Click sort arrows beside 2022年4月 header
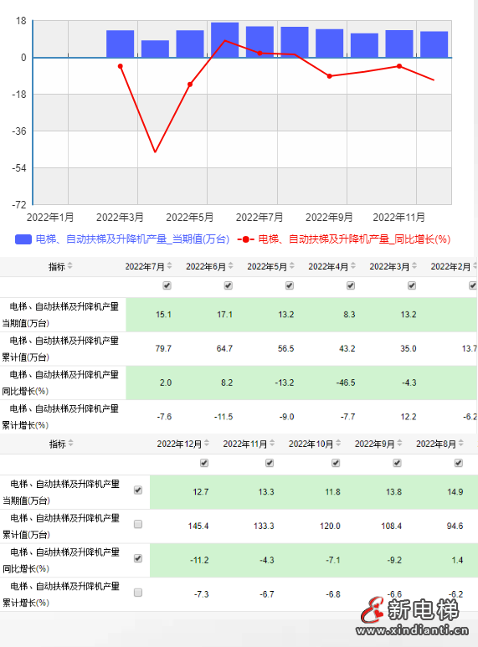 pyautogui.click(x=353, y=266)
